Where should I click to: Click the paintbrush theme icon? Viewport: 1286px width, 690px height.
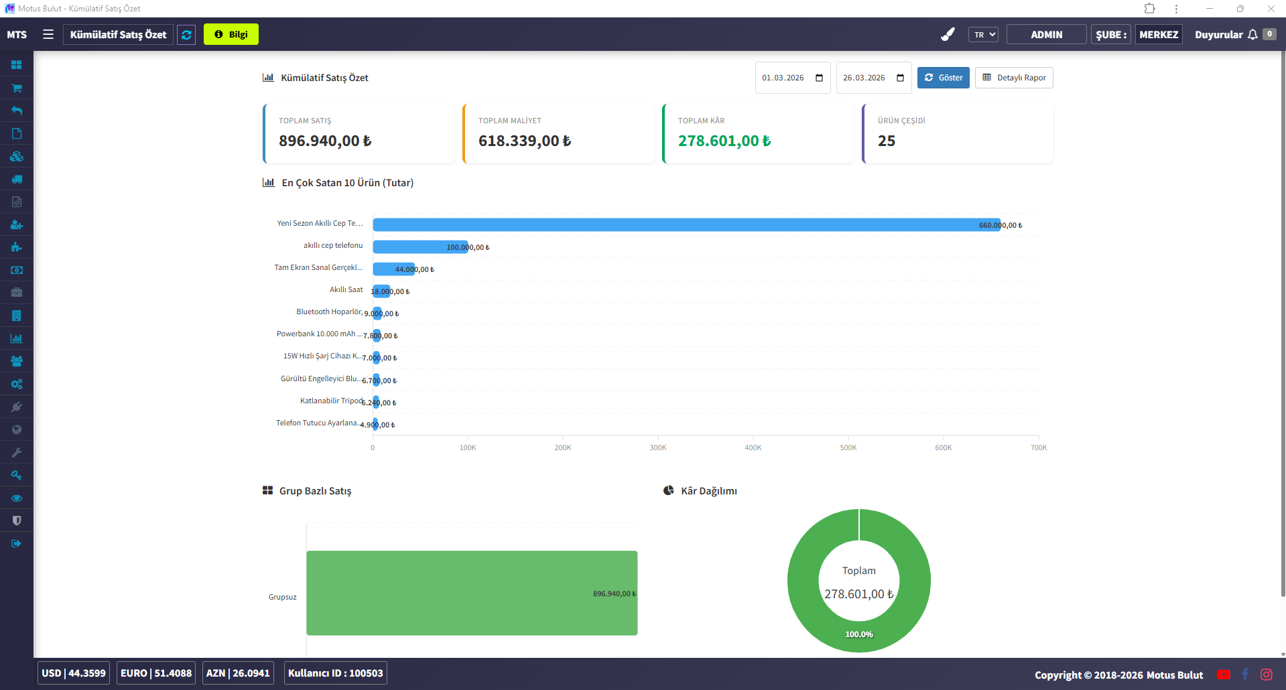click(948, 34)
